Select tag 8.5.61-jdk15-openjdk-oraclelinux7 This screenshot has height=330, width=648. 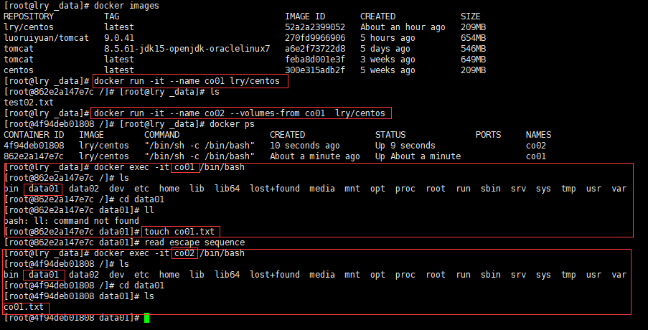pos(187,49)
